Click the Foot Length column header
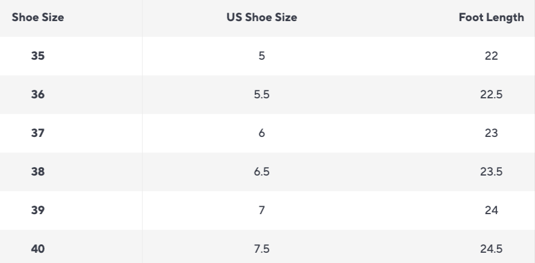 tap(492, 17)
